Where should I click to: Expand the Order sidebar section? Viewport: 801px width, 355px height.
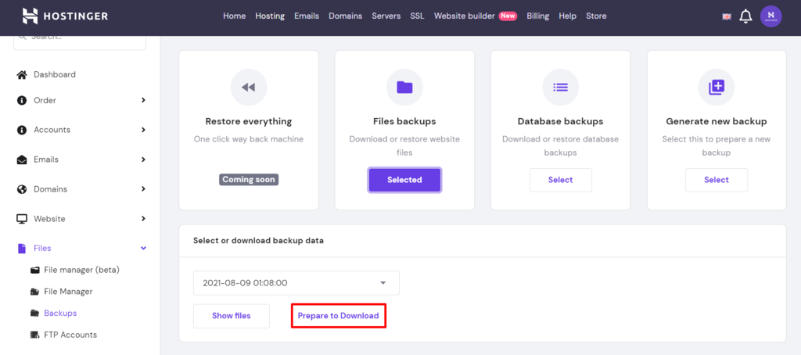pyautogui.click(x=143, y=100)
